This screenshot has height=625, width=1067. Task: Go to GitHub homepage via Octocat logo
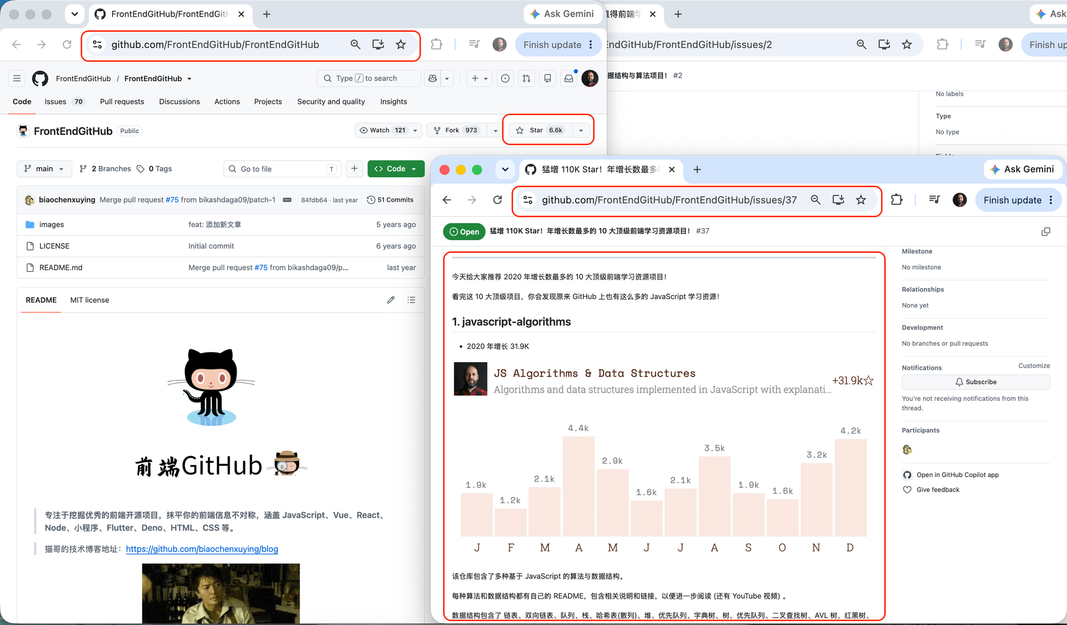[40, 78]
